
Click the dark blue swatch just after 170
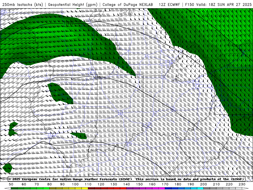(x=168, y=188)
